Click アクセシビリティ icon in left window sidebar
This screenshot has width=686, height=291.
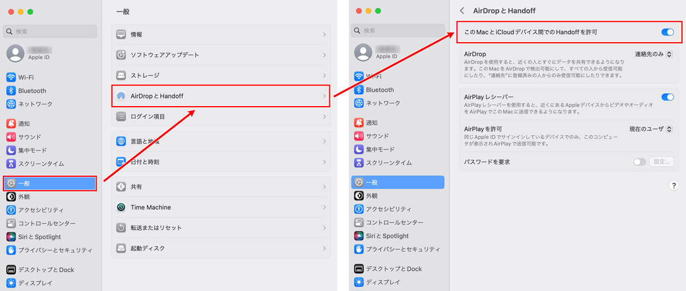(x=11, y=210)
